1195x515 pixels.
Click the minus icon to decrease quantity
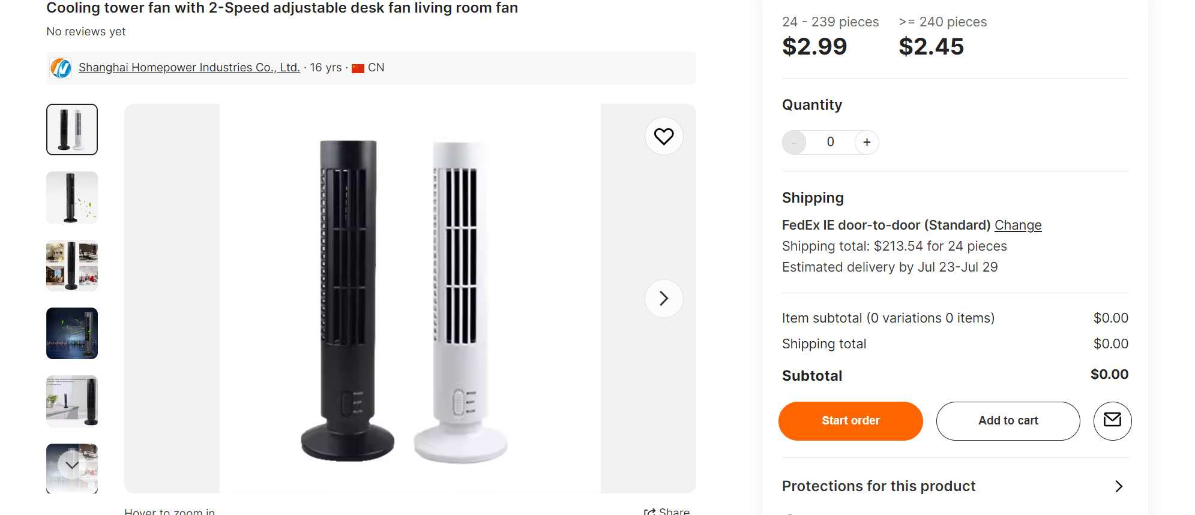pos(795,142)
